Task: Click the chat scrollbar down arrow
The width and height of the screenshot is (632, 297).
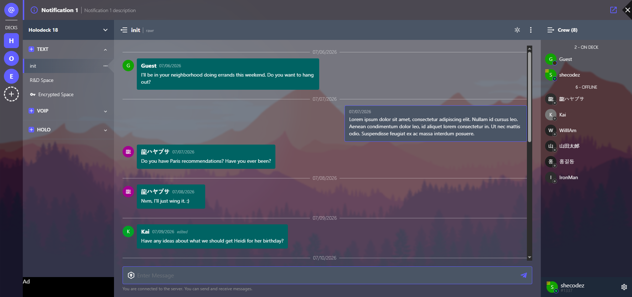Action: pyautogui.click(x=529, y=257)
